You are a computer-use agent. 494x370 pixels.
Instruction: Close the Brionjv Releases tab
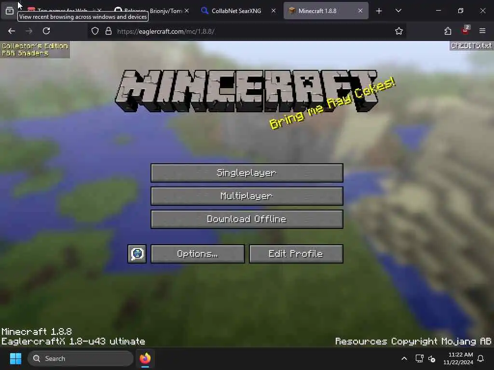point(187,11)
